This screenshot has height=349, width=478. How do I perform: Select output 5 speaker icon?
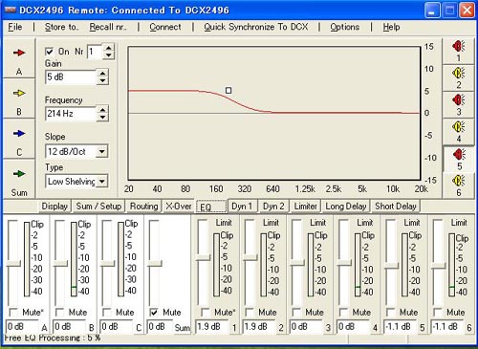(x=459, y=154)
